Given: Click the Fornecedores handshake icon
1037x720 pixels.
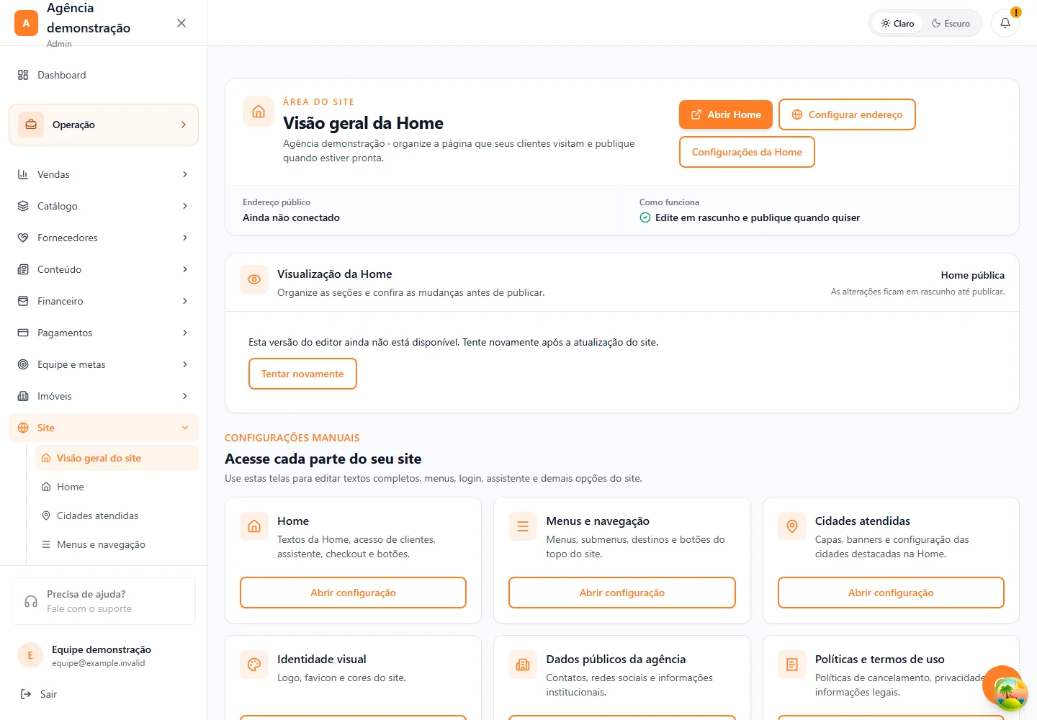Looking at the screenshot, I should tap(23, 238).
